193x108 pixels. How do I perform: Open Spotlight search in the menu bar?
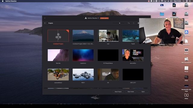(x=183, y=1)
